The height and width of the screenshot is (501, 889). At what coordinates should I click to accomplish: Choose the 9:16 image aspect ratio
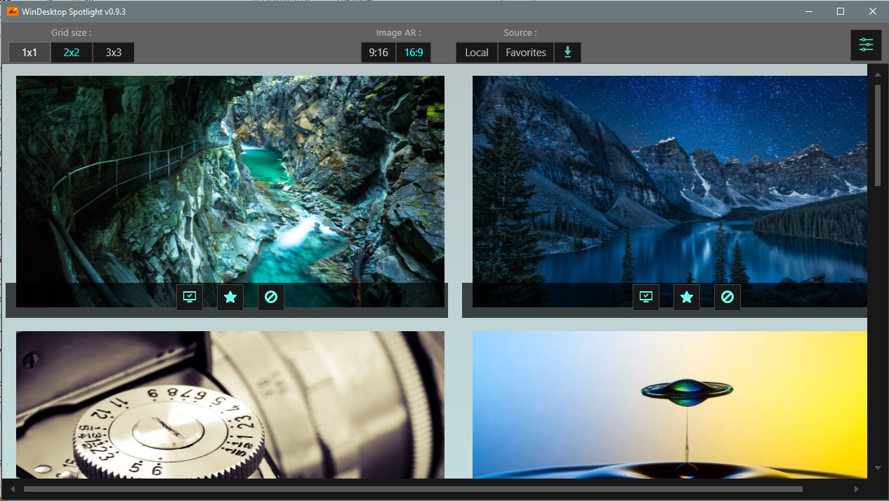378,53
